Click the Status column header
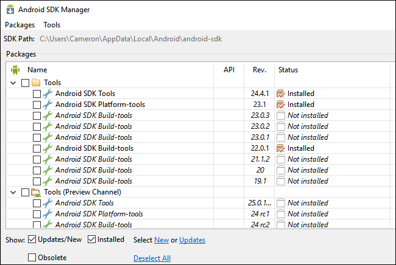Image resolution: width=396 pixels, height=265 pixels. (x=288, y=70)
